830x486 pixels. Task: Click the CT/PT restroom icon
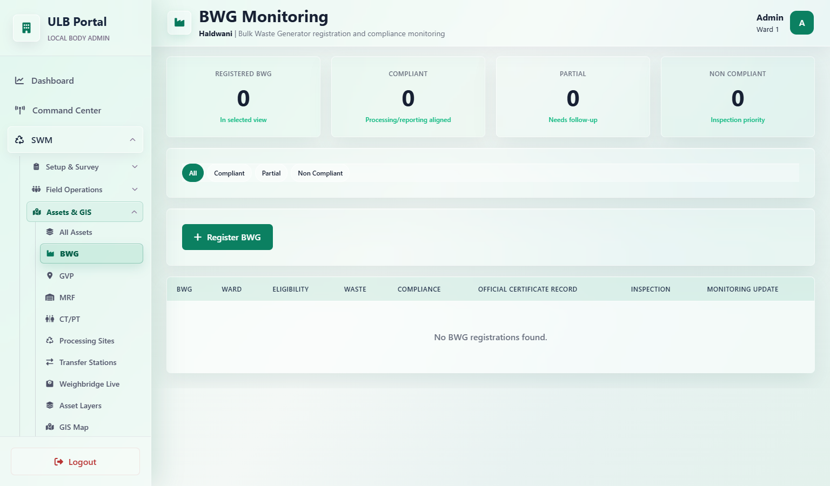(x=50, y=319)
